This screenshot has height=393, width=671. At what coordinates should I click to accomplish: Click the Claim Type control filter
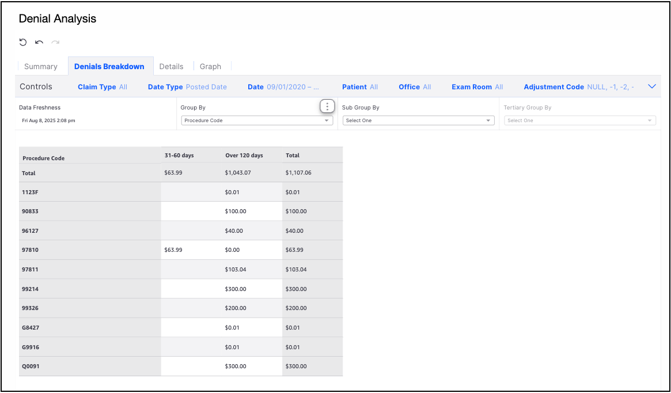103,87
